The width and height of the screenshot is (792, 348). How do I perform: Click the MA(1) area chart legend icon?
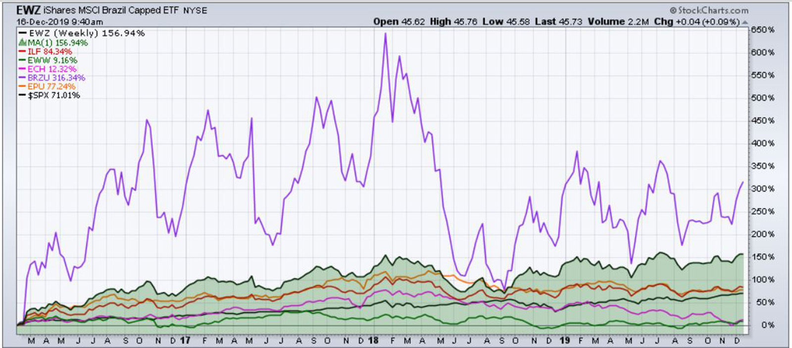22,43
